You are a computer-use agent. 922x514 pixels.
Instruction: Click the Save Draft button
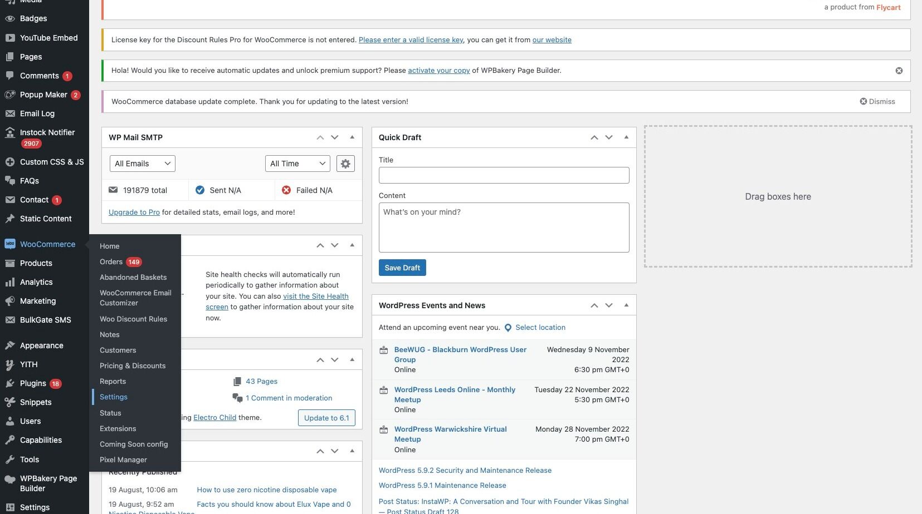click(x=402, y=268)
